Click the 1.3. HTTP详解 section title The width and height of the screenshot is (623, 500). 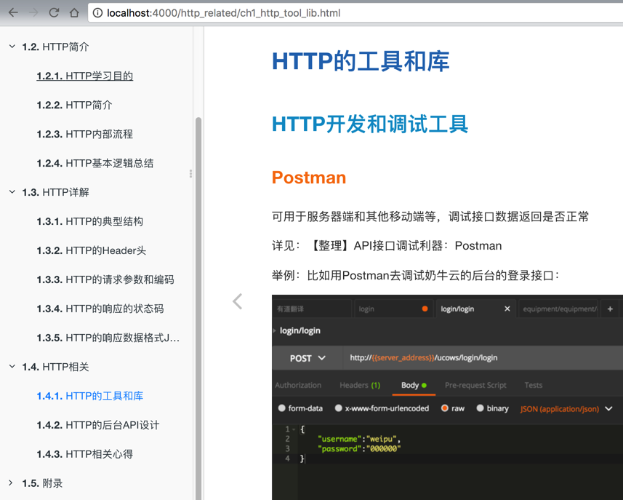click(x=56, y=192)
